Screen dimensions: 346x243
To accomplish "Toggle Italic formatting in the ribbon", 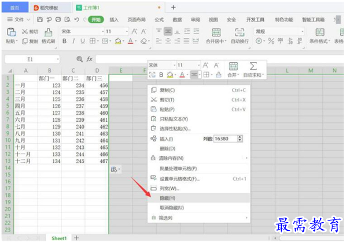I will coord(73,41).
